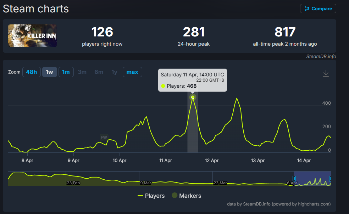Toggle the Markers series in legend
Screen dimensions: 349x214
186,196
